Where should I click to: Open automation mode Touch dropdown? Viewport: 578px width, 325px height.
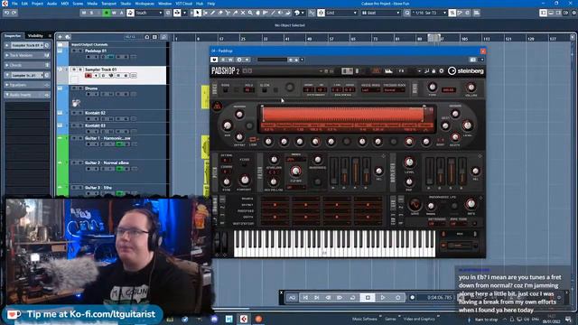tap(148, 13)
